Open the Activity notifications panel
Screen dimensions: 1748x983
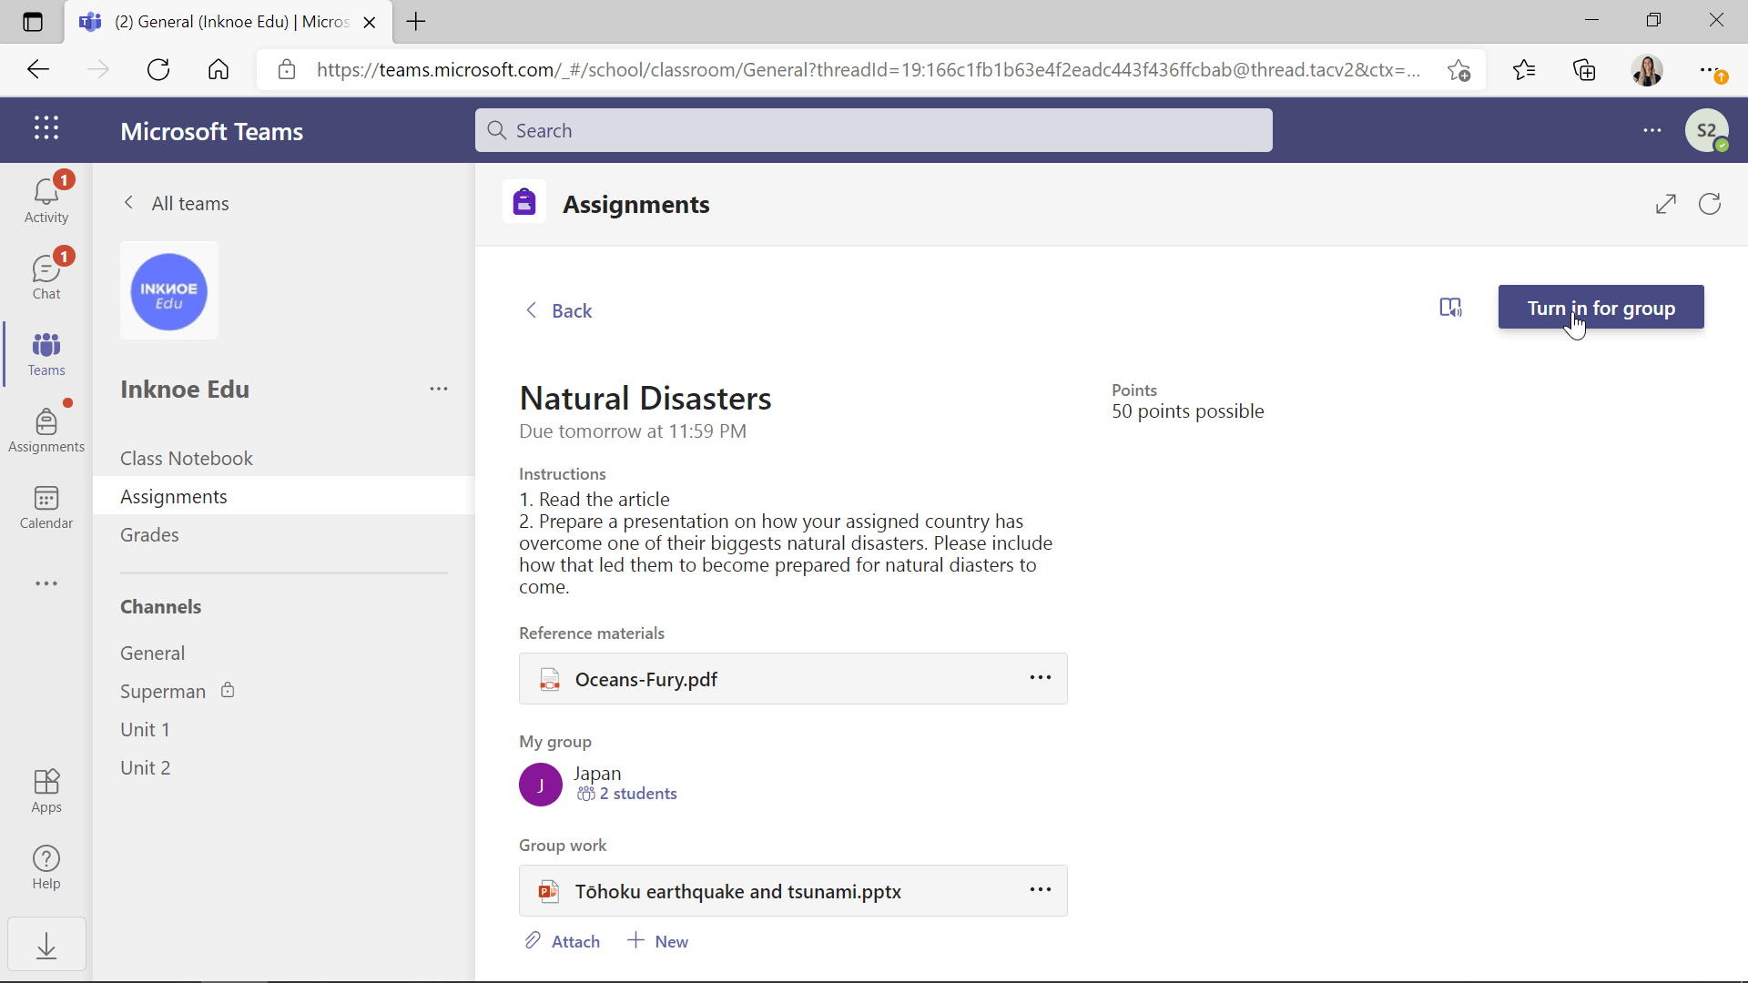[x=46, y=198]
